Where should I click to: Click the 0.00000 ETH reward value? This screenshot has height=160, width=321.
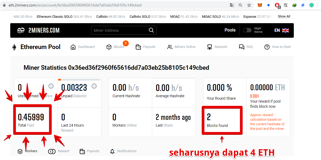pyautogui.click(x=268, y=88)
